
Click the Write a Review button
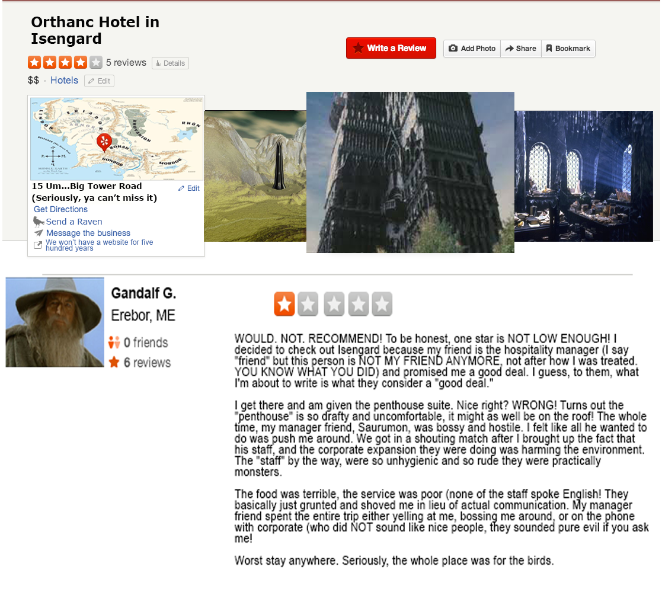(x=391, y=48)
